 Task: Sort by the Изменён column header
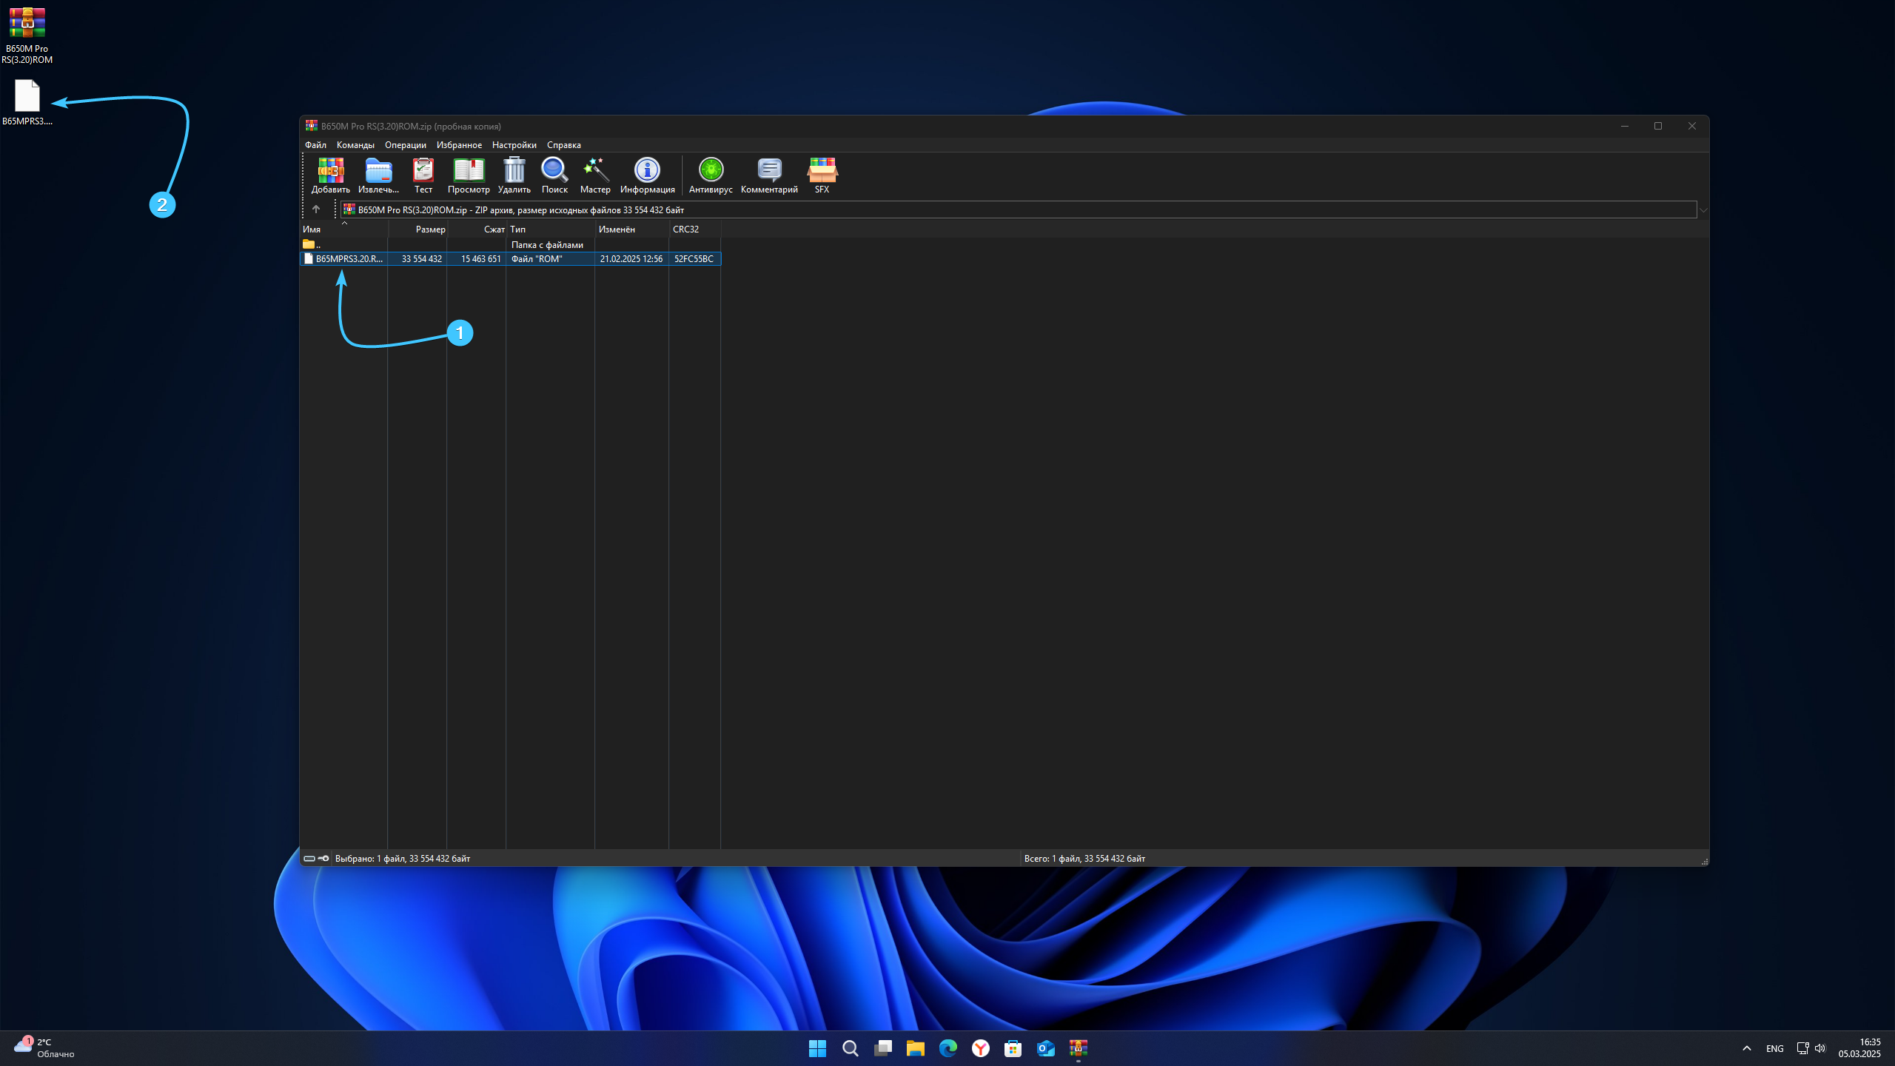[x=632, y=229]
